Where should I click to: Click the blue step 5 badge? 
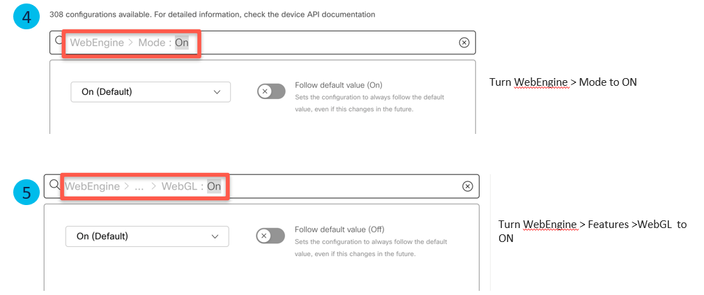tap(26, 192)
